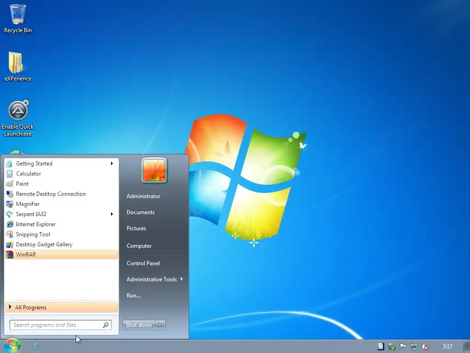Select the WinRAR text label
Image resolution: width=470 pixels, height=353 pixels.
click(26, 255)
